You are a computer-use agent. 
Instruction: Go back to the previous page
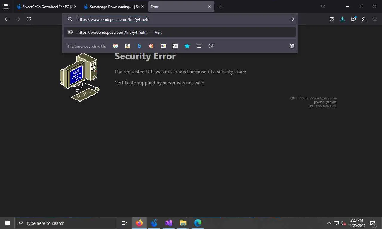coord(7,19)
